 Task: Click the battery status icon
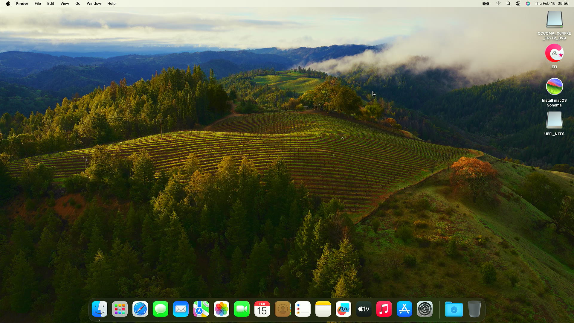click(486, 4)
